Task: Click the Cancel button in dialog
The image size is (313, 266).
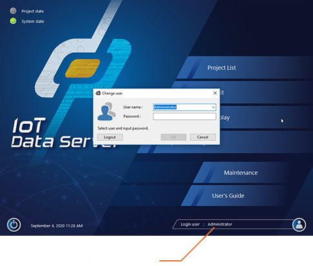Action: pyautogui.click(x=203, y=137)
